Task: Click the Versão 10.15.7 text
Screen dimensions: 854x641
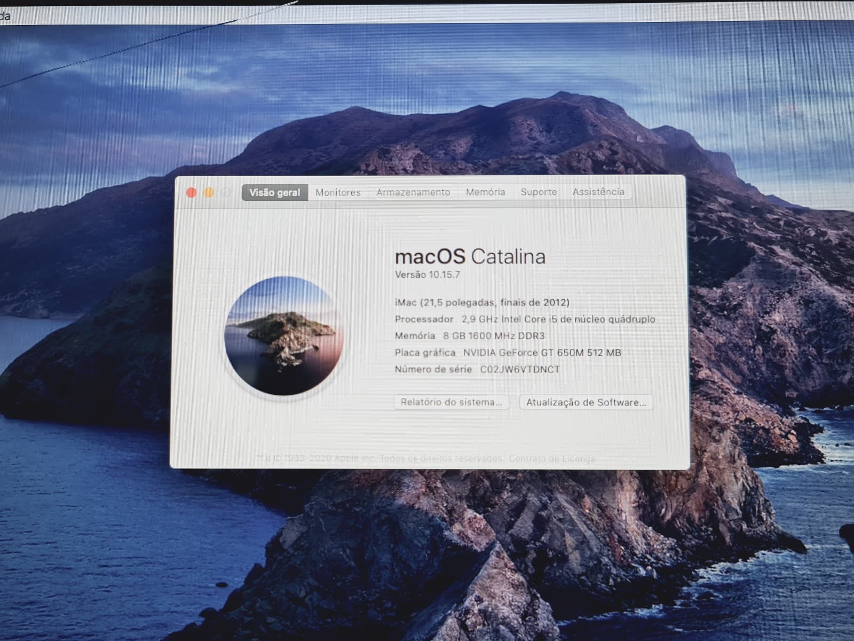Action: (427, 275)
